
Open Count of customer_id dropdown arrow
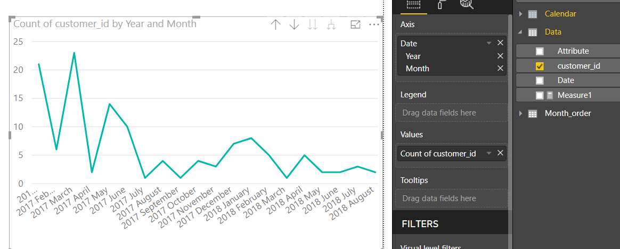click(489, 153)
